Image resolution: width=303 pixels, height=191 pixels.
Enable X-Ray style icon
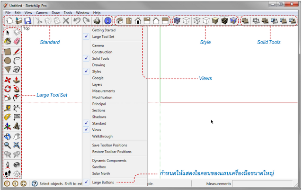(177, 21)
